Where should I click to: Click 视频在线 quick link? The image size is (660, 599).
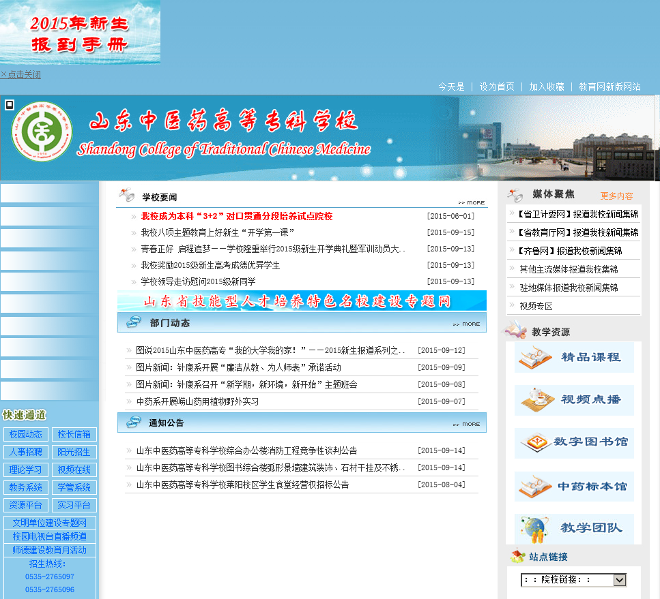[74, 470]
